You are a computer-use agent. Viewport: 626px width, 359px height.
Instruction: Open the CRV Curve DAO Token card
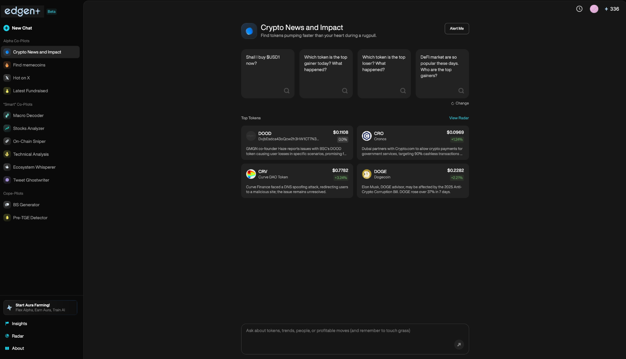click(x=297, y=181)
